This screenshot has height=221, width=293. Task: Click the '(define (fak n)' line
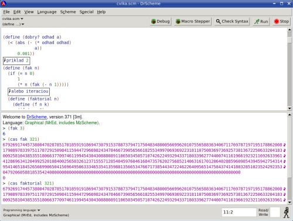pos(21,68)
